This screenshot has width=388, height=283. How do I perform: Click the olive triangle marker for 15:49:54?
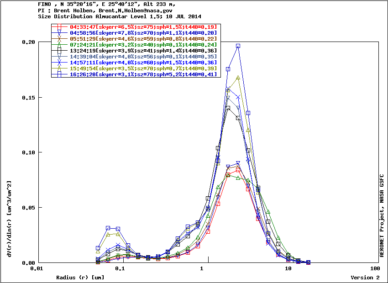coord(59,68)
